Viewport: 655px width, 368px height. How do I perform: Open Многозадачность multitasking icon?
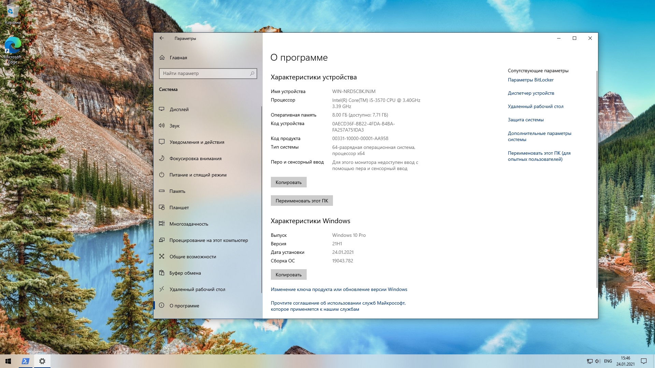(x=162, y=224)
